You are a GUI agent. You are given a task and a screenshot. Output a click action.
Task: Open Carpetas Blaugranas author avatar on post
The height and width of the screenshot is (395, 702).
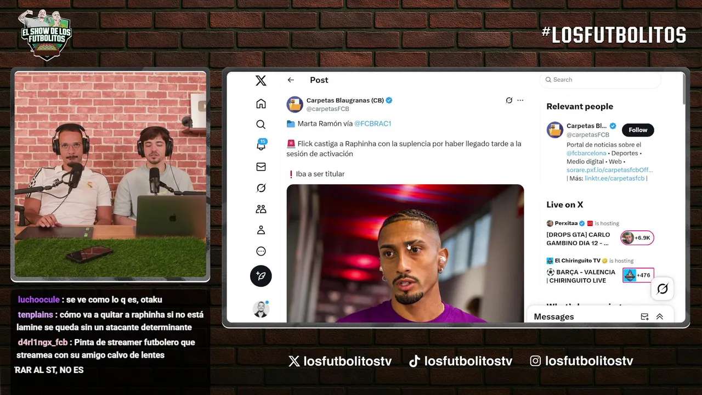pyautogui.click(x=295, y=104)
